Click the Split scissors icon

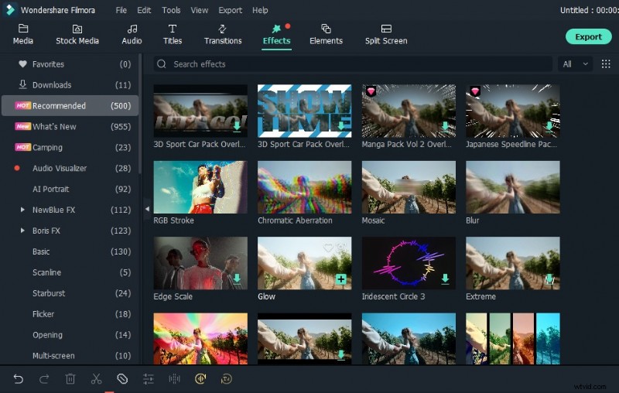tap(96, 379)
